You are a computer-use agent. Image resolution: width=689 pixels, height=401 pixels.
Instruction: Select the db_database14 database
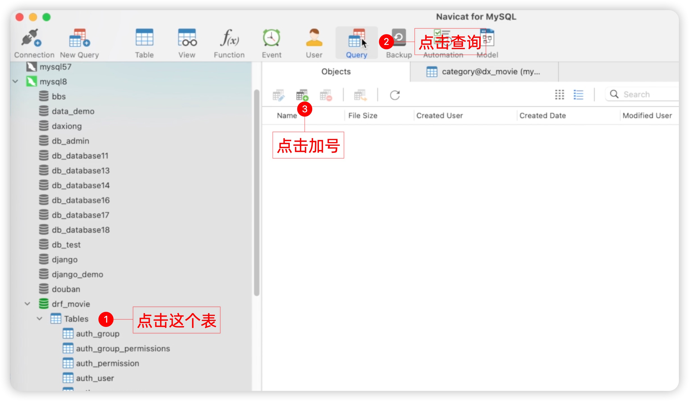coord(74,185)
